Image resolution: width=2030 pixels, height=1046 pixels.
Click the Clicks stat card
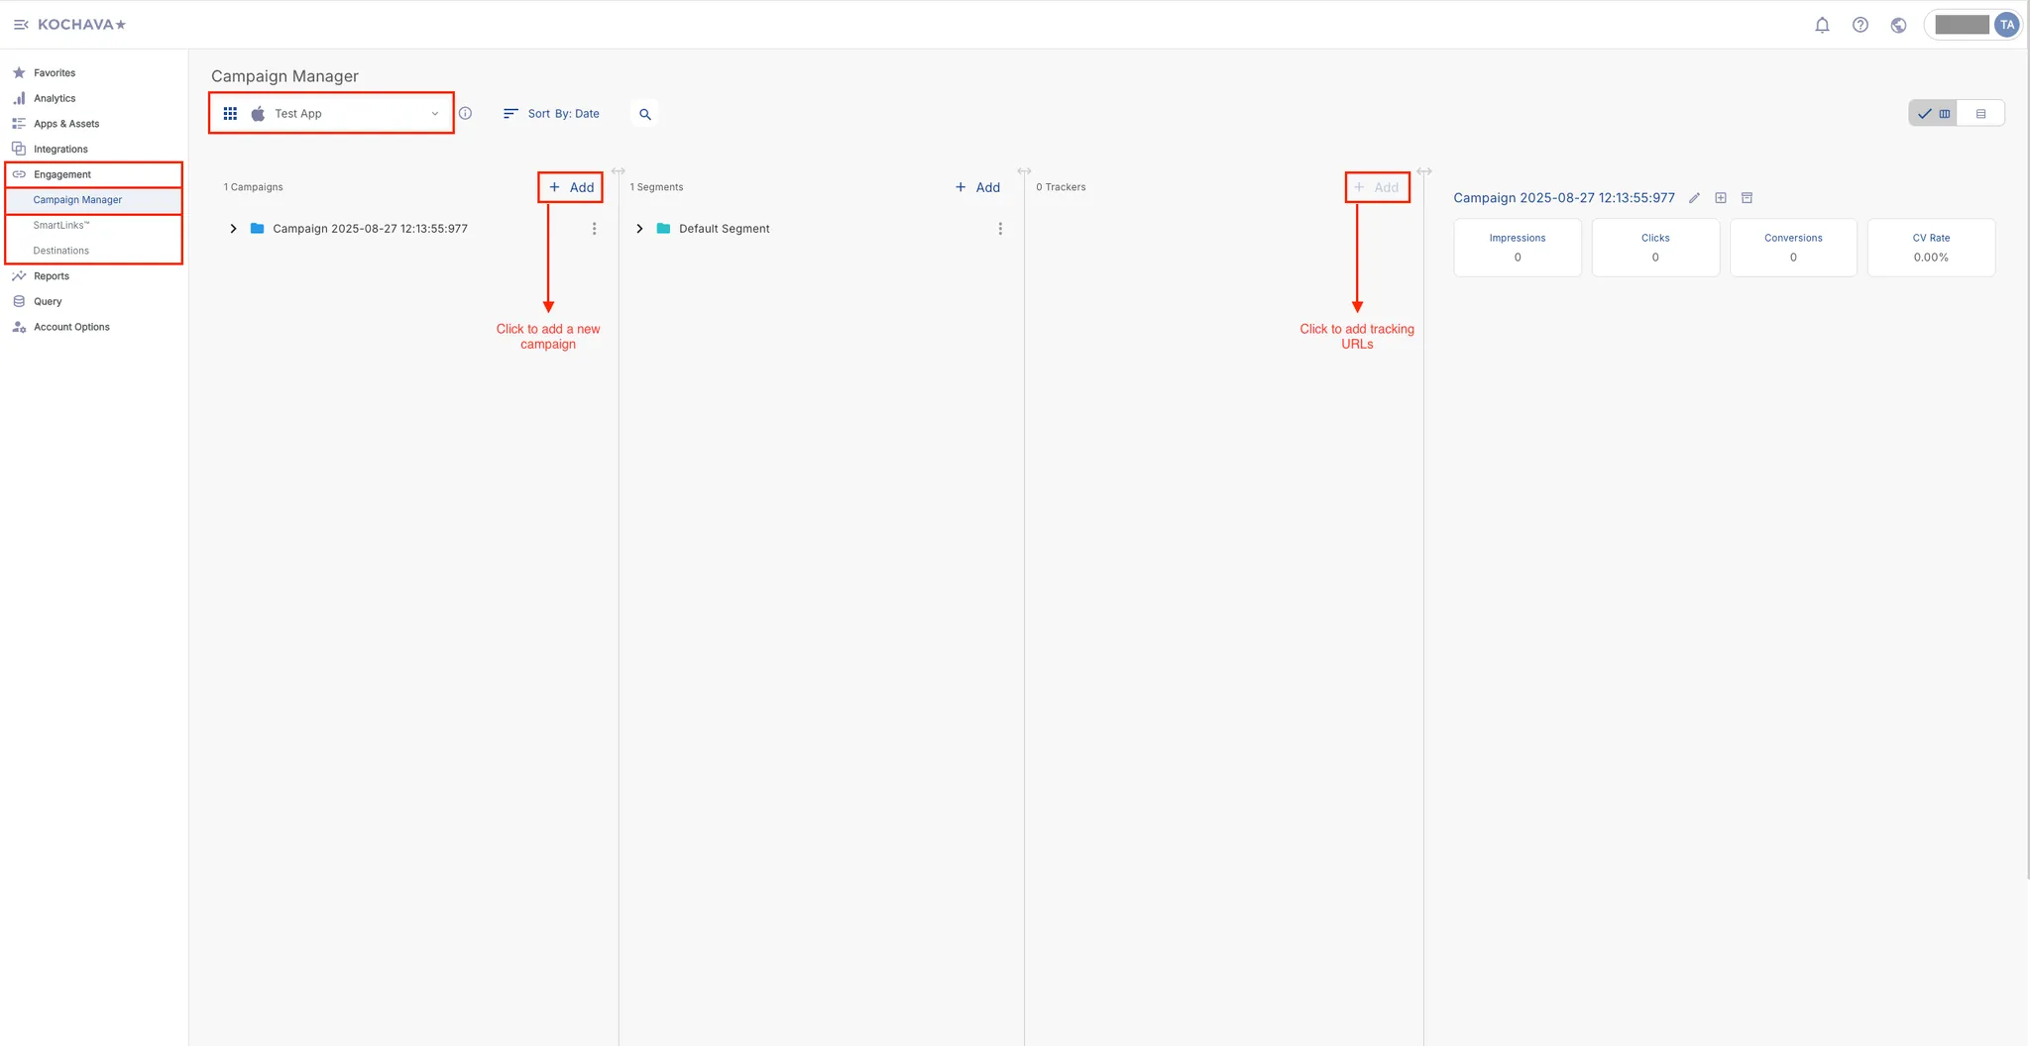point(1655,248)
